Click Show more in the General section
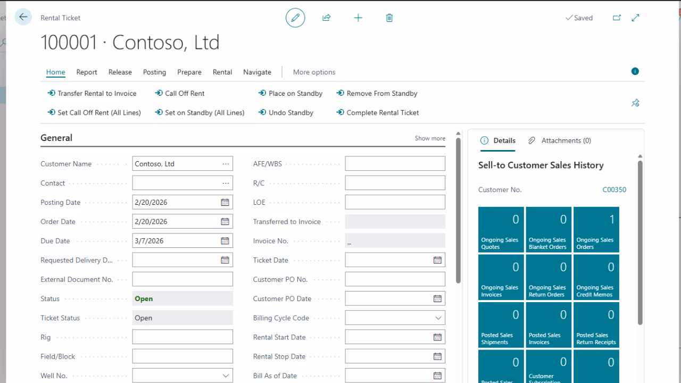Viewport: 681px width, 383px height. coord(430,138)
